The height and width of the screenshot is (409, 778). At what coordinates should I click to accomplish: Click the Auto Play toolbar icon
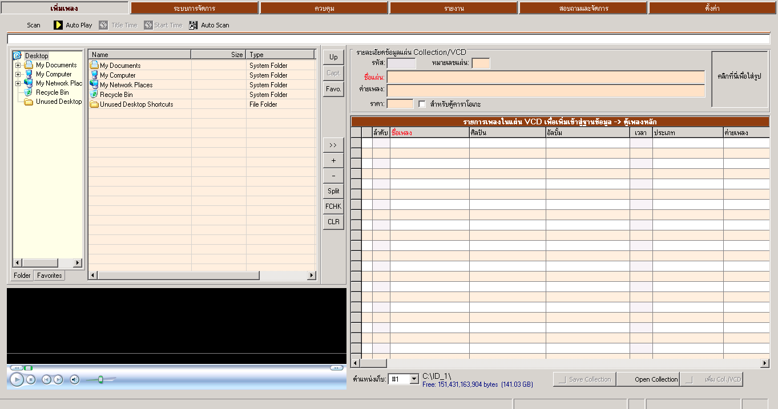click(x=58, y=25)
